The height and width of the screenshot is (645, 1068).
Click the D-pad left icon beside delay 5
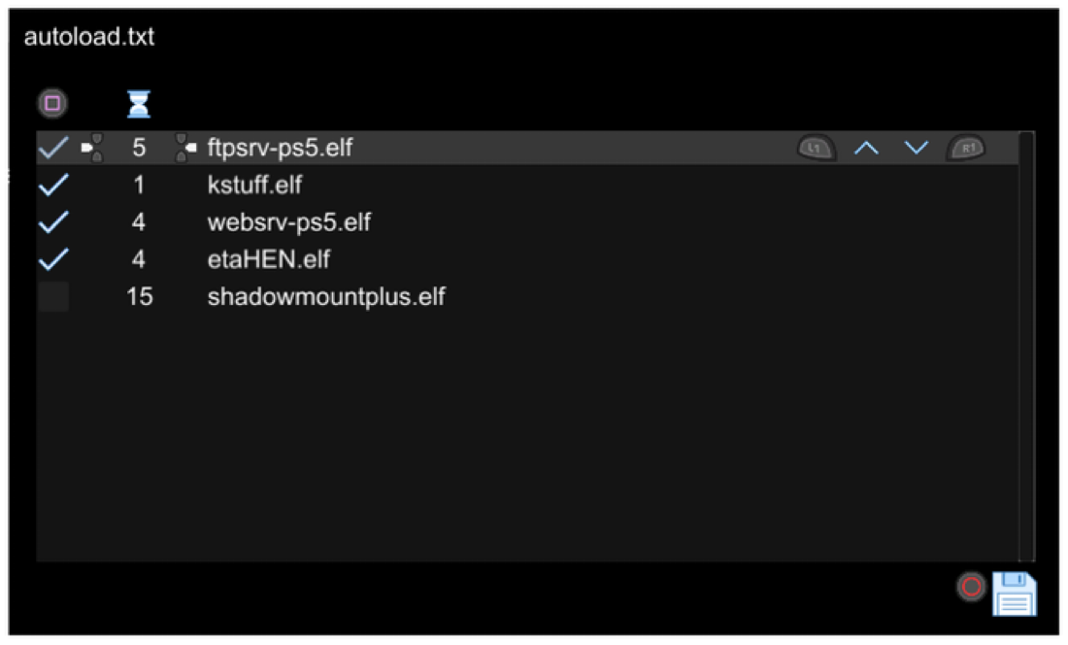coord(92,148)
